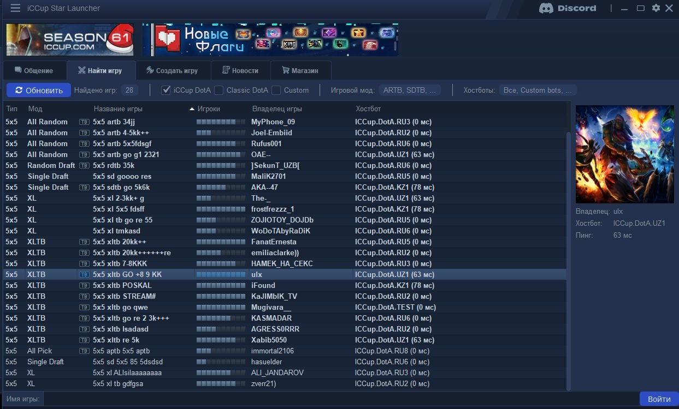
Task: Click the Обновить refresh button
Action: click(x=39, y=90)
